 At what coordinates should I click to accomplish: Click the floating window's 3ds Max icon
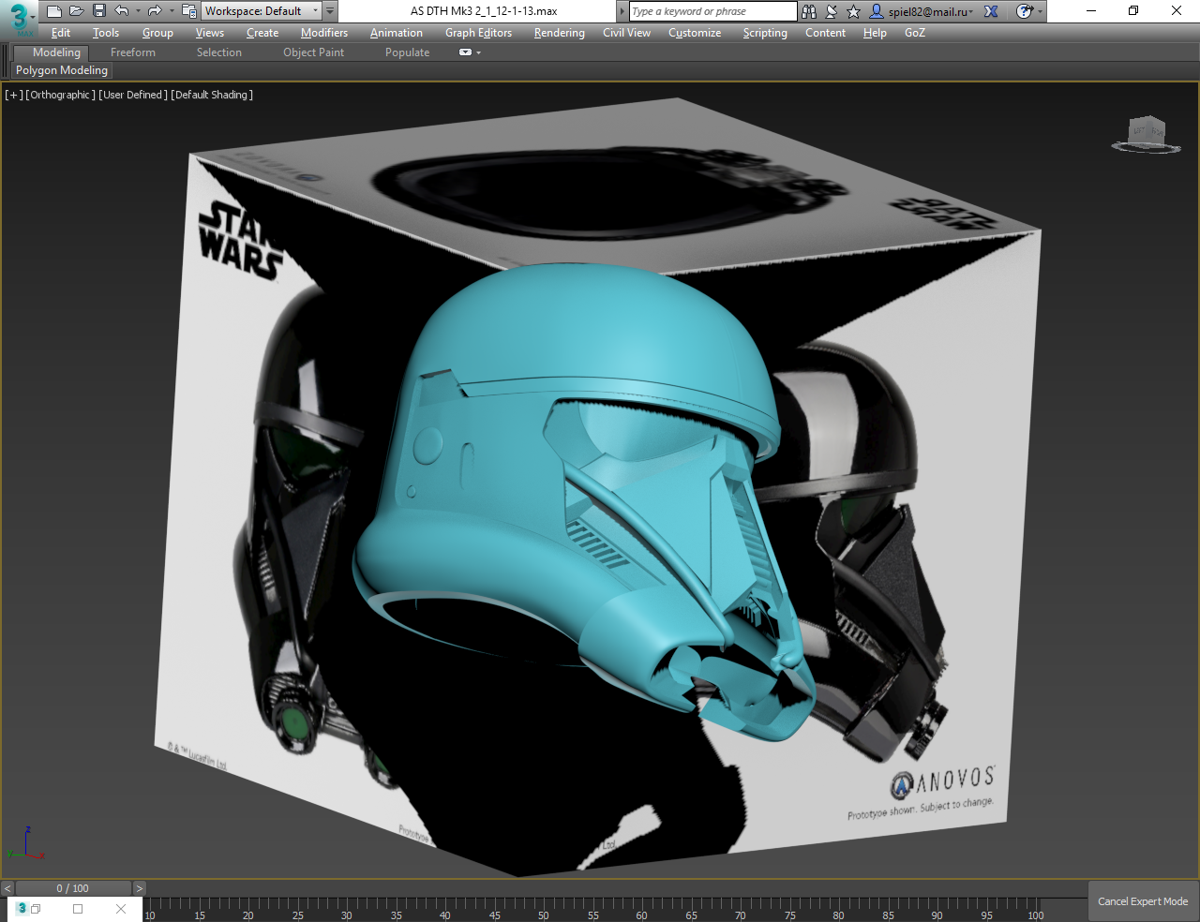pyautogui.click(x=22, y=909)
